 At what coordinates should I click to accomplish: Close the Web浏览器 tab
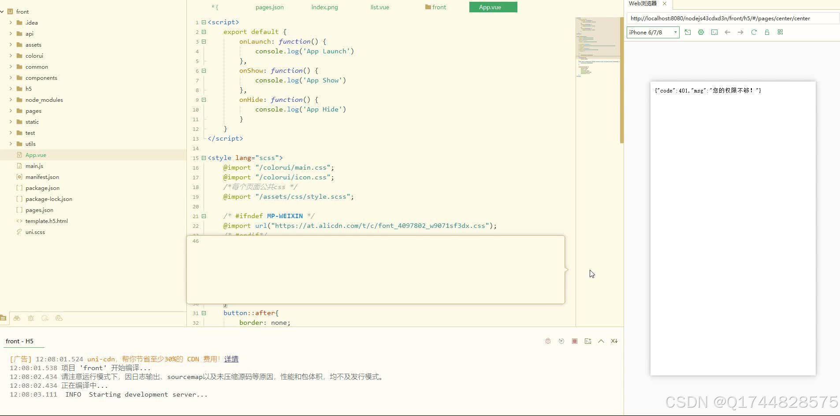[x=665, y=4]
